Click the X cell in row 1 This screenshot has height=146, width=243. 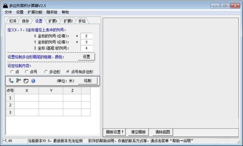[27, 98]
